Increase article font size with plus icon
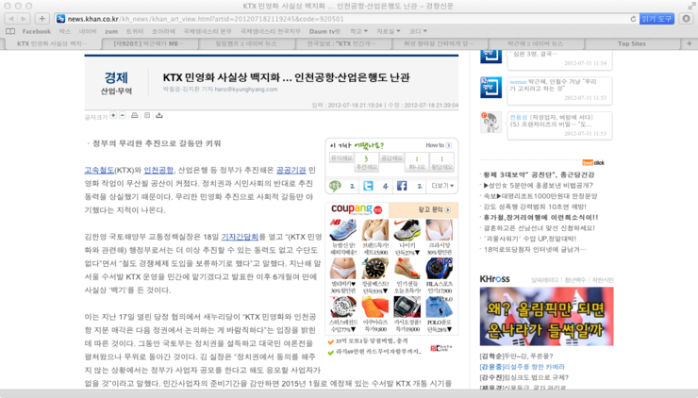Image resolution: width=698 pixels, height=398 pixels. point(113,115)
